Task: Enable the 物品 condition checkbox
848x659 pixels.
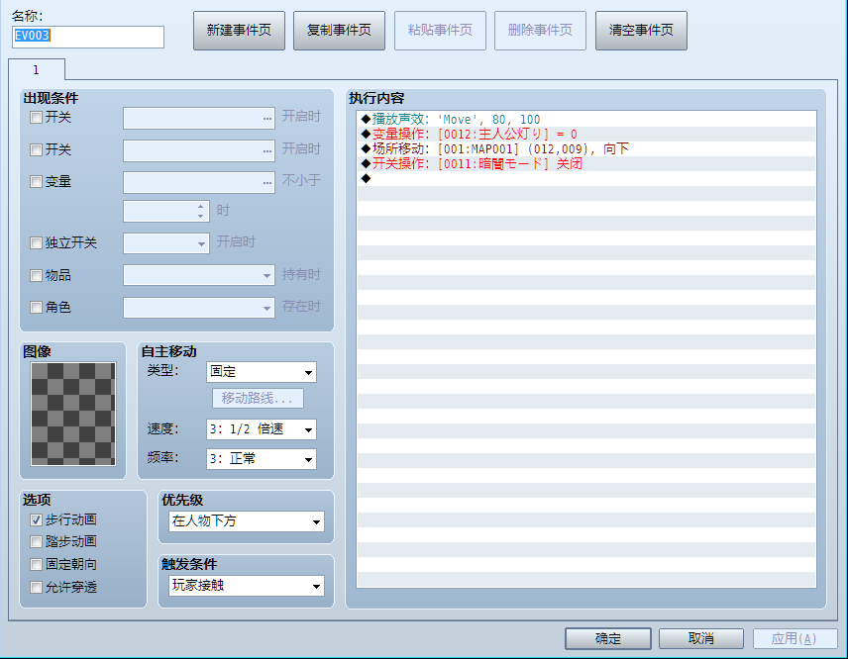Action: click(x=37, y=275)
